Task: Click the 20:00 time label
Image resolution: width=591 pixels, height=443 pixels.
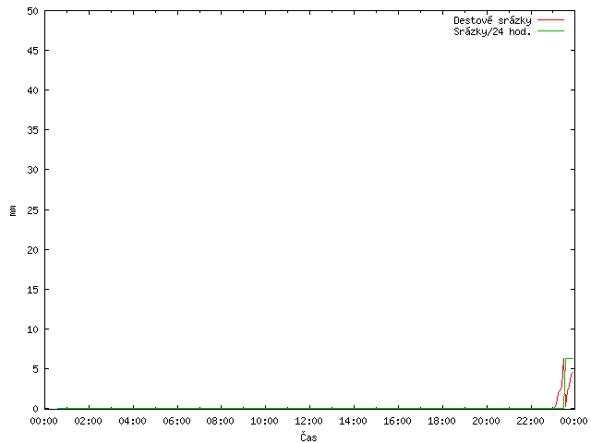Action: pyautogui.click(x=487, y=421)
